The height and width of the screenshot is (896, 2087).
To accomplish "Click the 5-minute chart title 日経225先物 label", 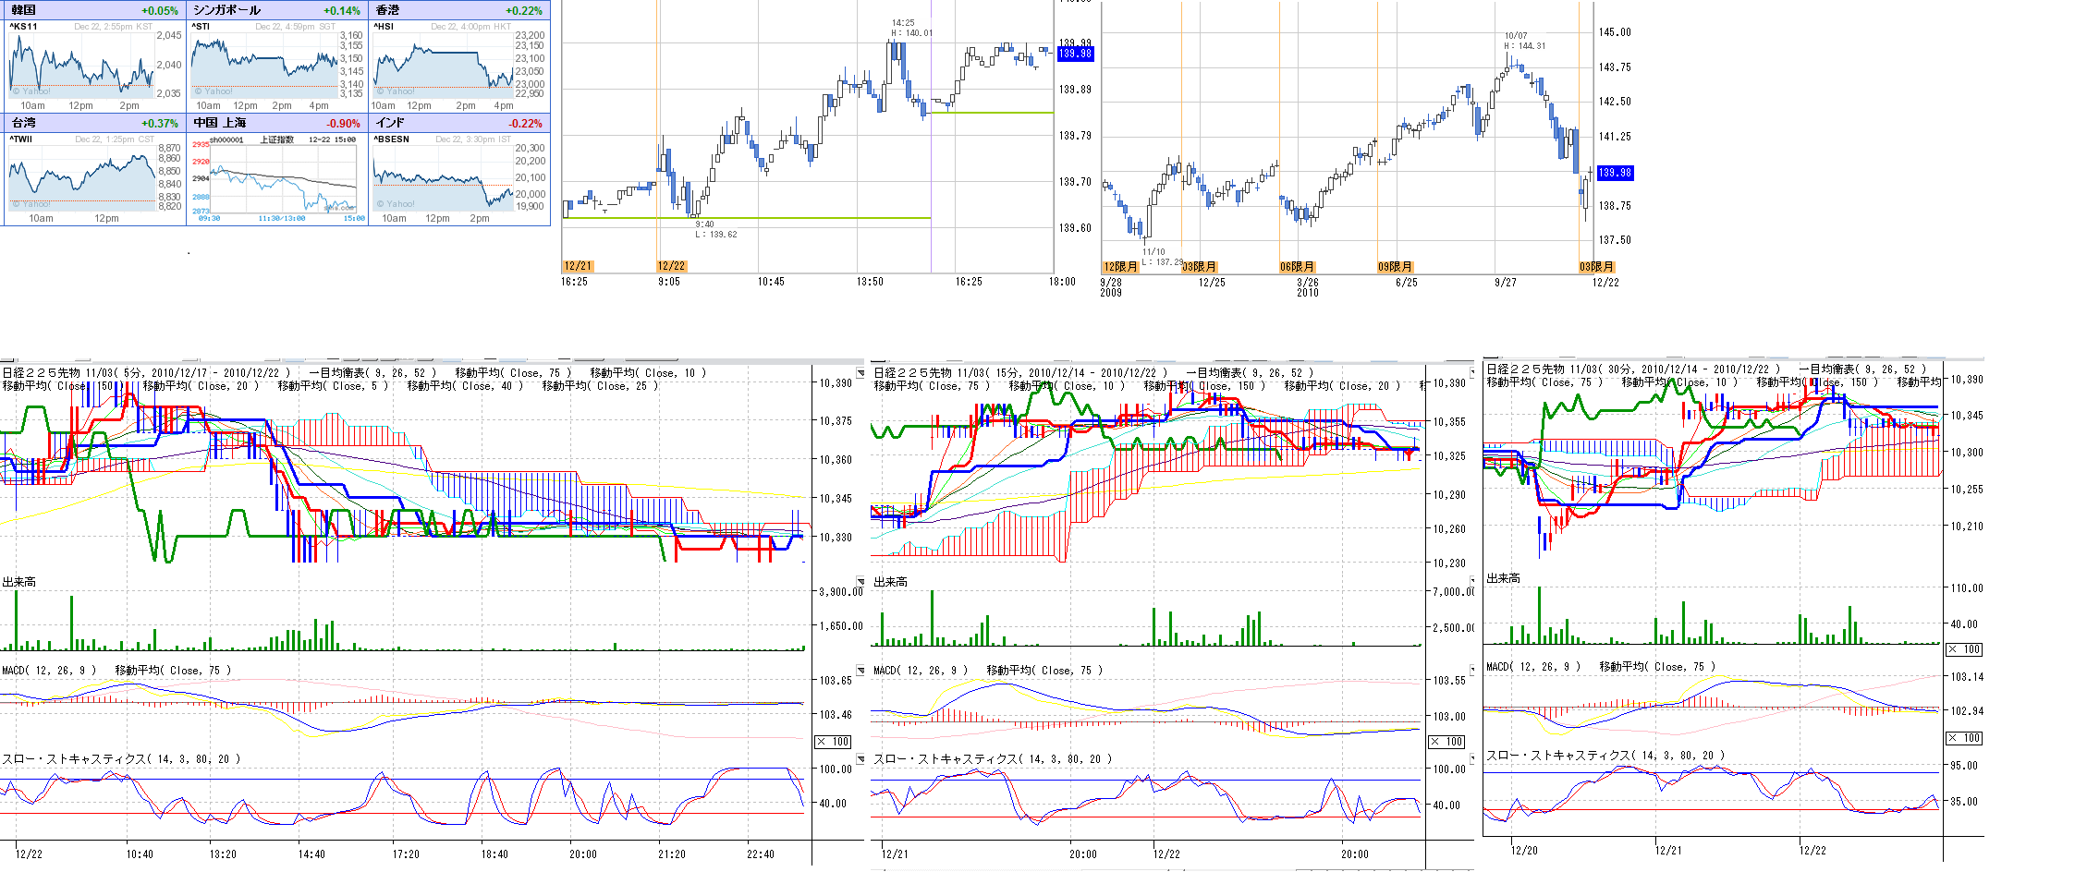I will (42, 373).
